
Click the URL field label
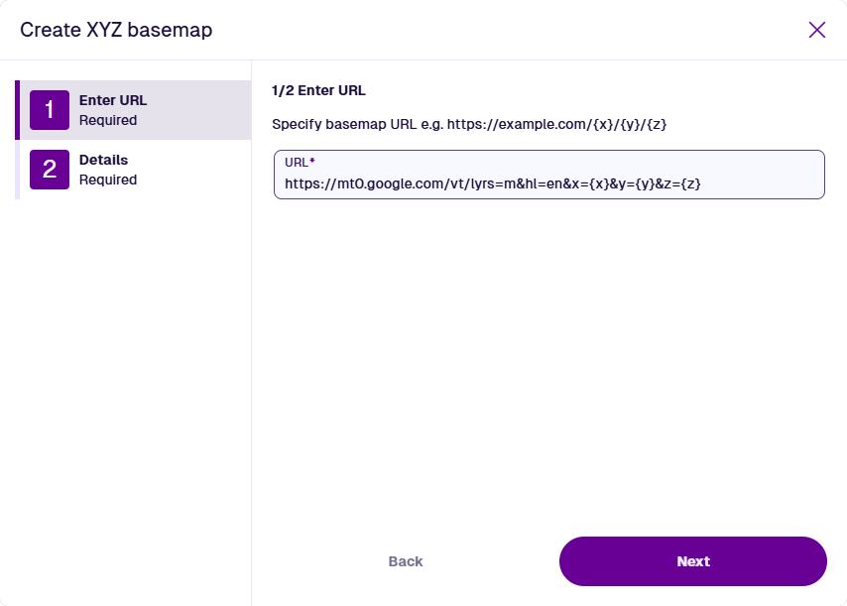(296, 162)
